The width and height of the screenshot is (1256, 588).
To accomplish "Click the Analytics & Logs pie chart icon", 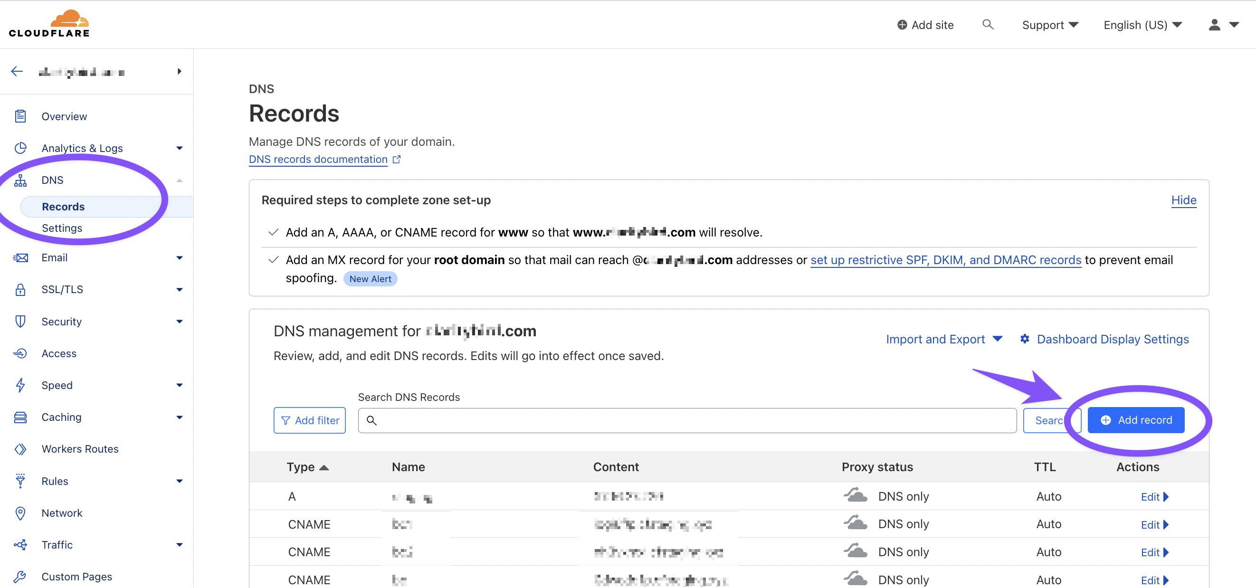I will 20,148.
